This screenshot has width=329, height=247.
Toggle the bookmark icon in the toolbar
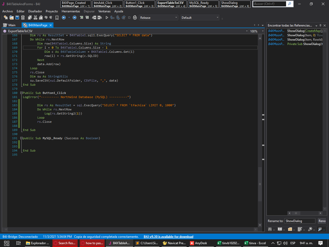click(57, 17)
